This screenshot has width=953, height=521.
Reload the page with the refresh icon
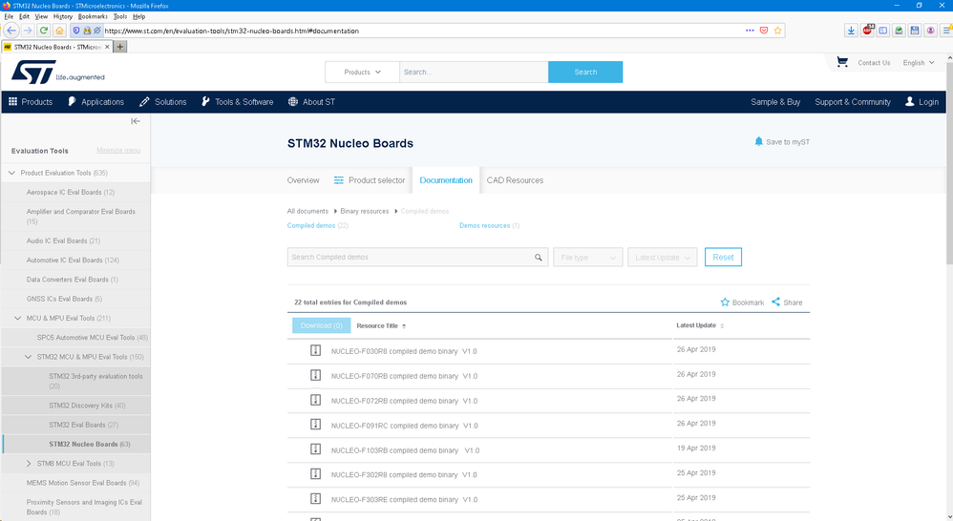(44, 31)
